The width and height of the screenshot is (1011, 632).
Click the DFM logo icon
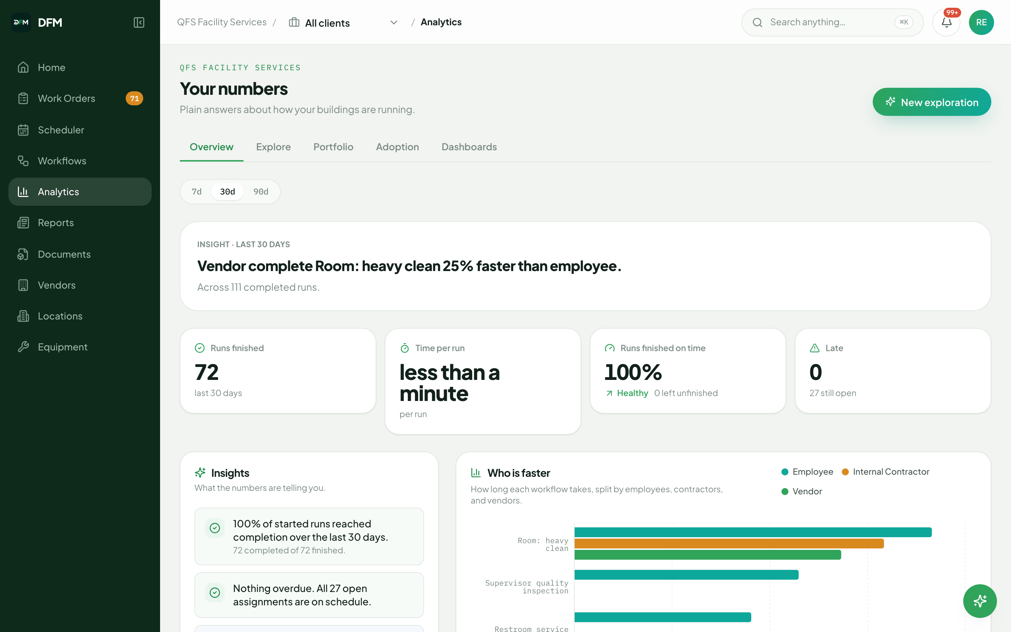(21, 22)
